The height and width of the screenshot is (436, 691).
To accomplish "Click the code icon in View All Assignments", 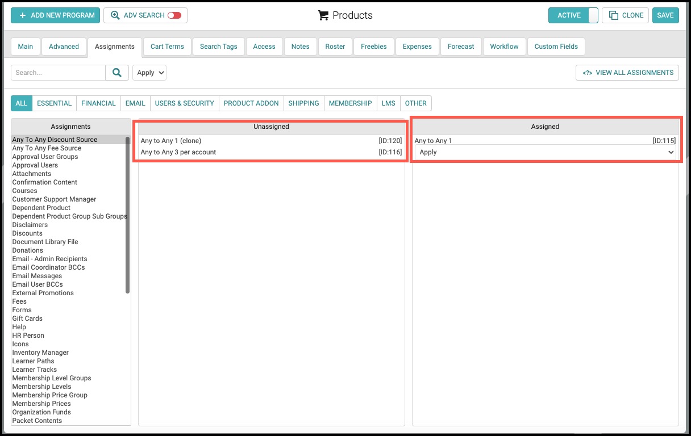I will [x=588, y=73].
